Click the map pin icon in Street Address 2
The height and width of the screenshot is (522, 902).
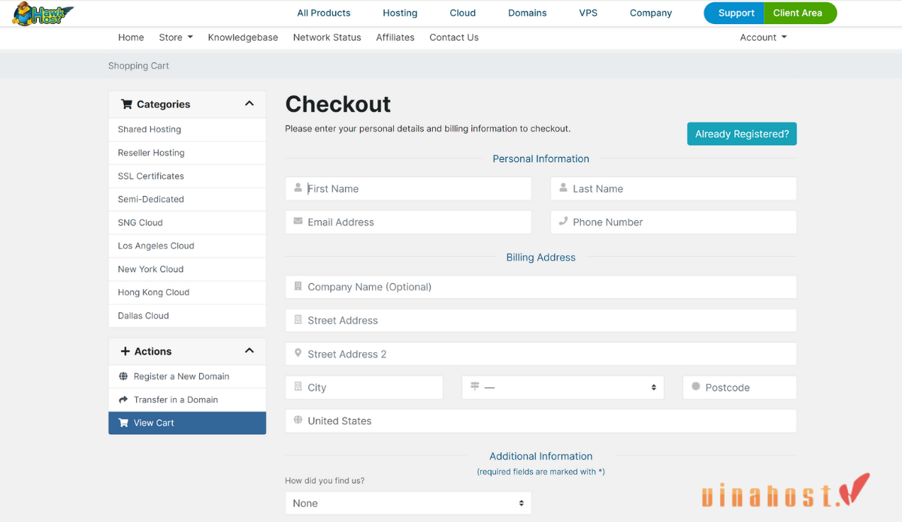298,353
